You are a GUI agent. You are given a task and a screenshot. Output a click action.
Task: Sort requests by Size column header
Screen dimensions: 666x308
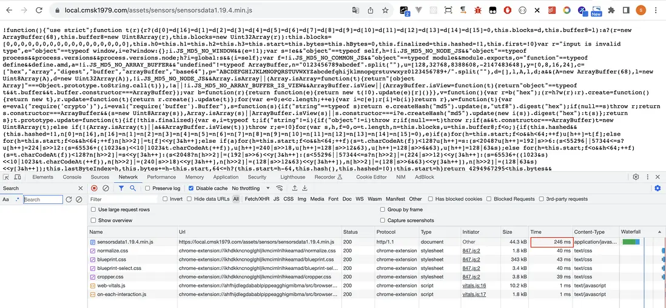click(x=515, y=232)
